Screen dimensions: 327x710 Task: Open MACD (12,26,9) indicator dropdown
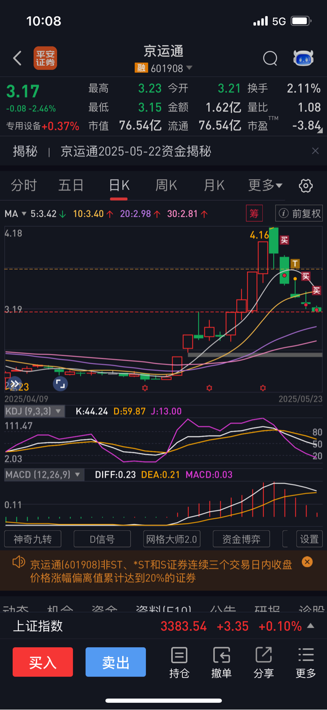pyautogui.click(x=77, y=474)
